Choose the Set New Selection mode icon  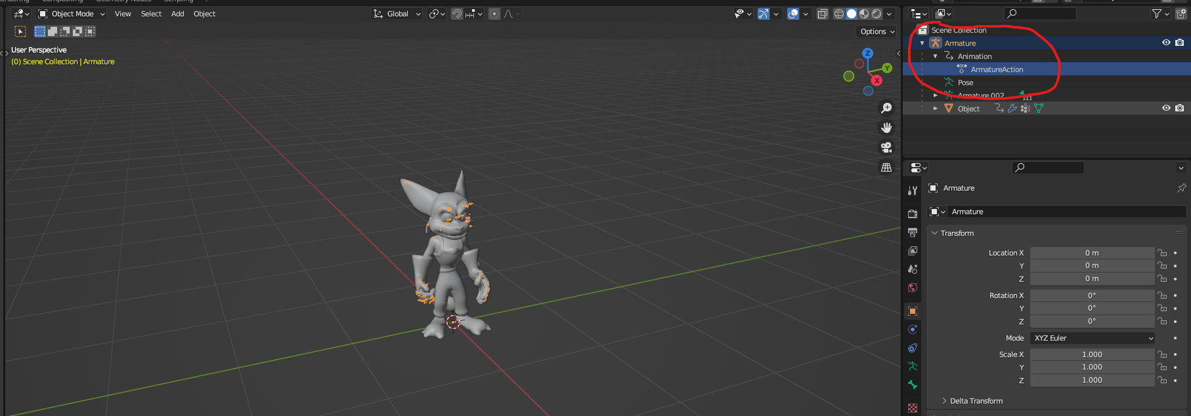pyautogui.click(x=40, y=31)
